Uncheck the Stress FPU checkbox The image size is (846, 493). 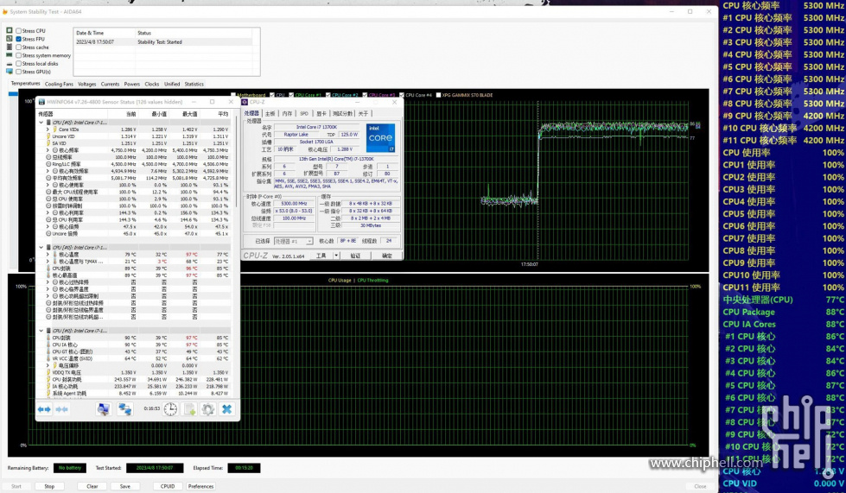(19, 39)
